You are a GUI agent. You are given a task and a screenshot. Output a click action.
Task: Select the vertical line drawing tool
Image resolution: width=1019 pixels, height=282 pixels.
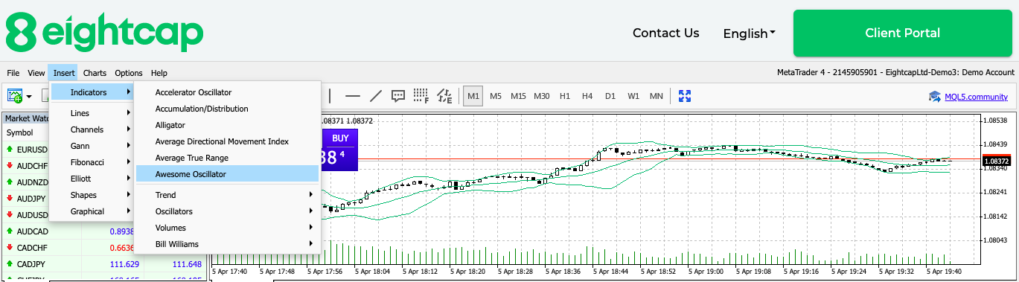click(330, 96)
